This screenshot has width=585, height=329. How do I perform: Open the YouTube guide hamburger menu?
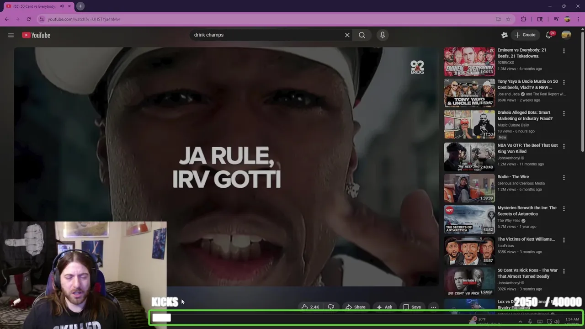(x=11, y=35)
